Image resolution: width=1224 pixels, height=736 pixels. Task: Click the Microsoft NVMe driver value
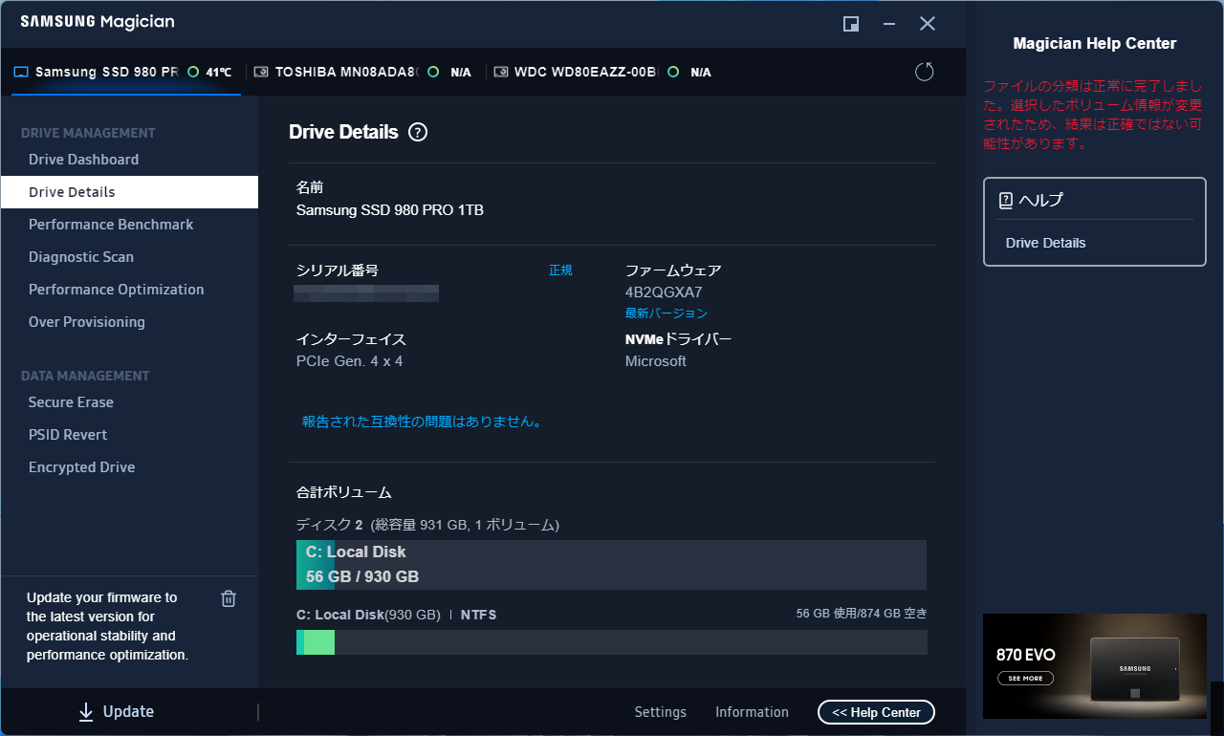pyautogui.click(x=656, y=361)
